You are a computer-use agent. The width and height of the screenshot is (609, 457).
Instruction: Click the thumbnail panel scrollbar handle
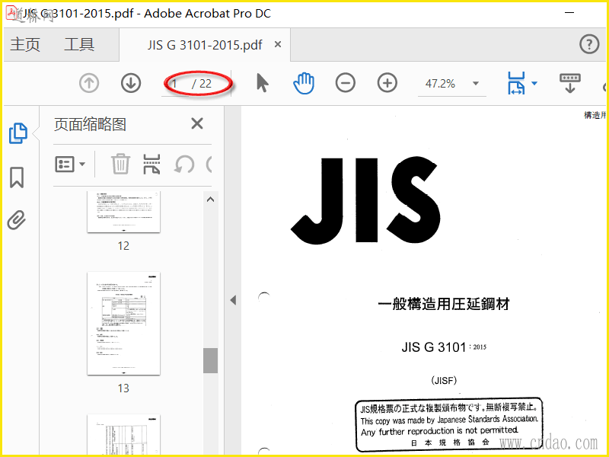(x=211, y=360)
